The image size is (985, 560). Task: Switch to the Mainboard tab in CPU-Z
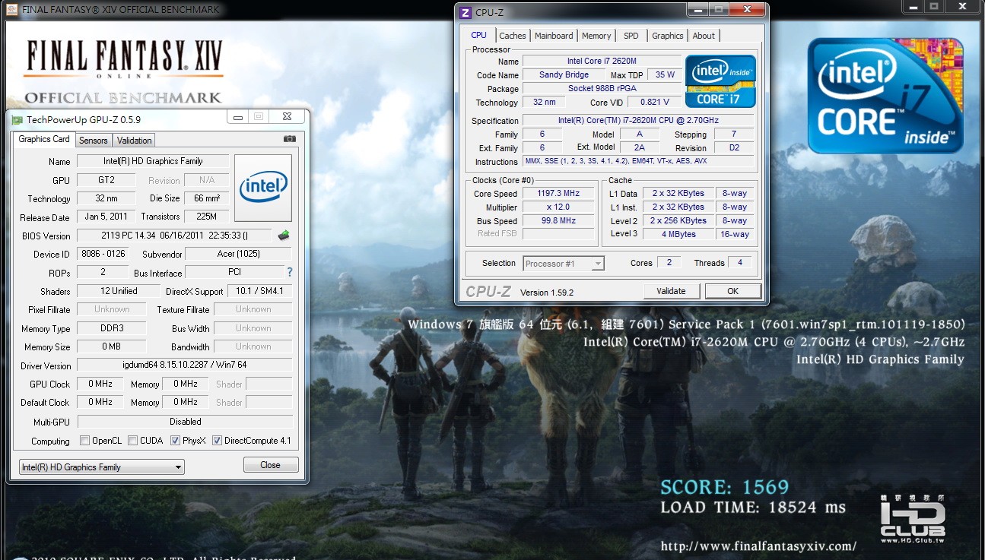554,36
